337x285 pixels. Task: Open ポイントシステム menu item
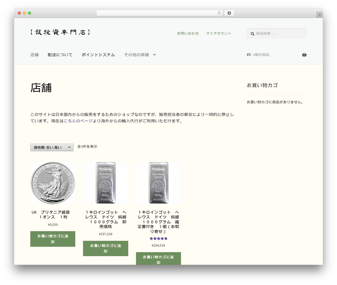point(98,55)
